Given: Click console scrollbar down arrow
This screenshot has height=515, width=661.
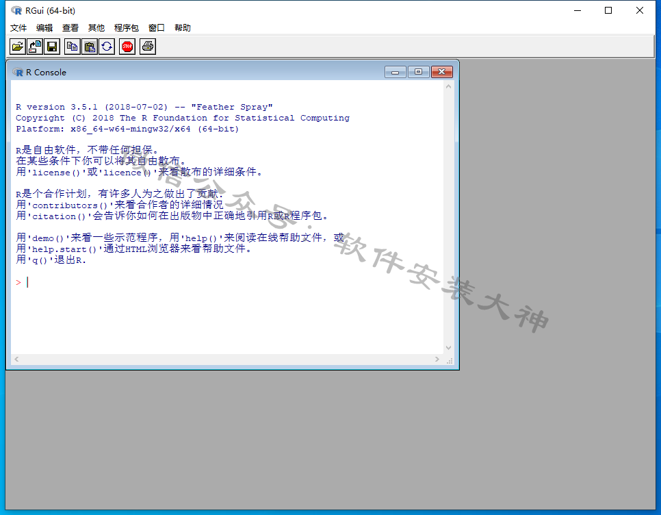Looking at the screenshot, I should 449,348.
